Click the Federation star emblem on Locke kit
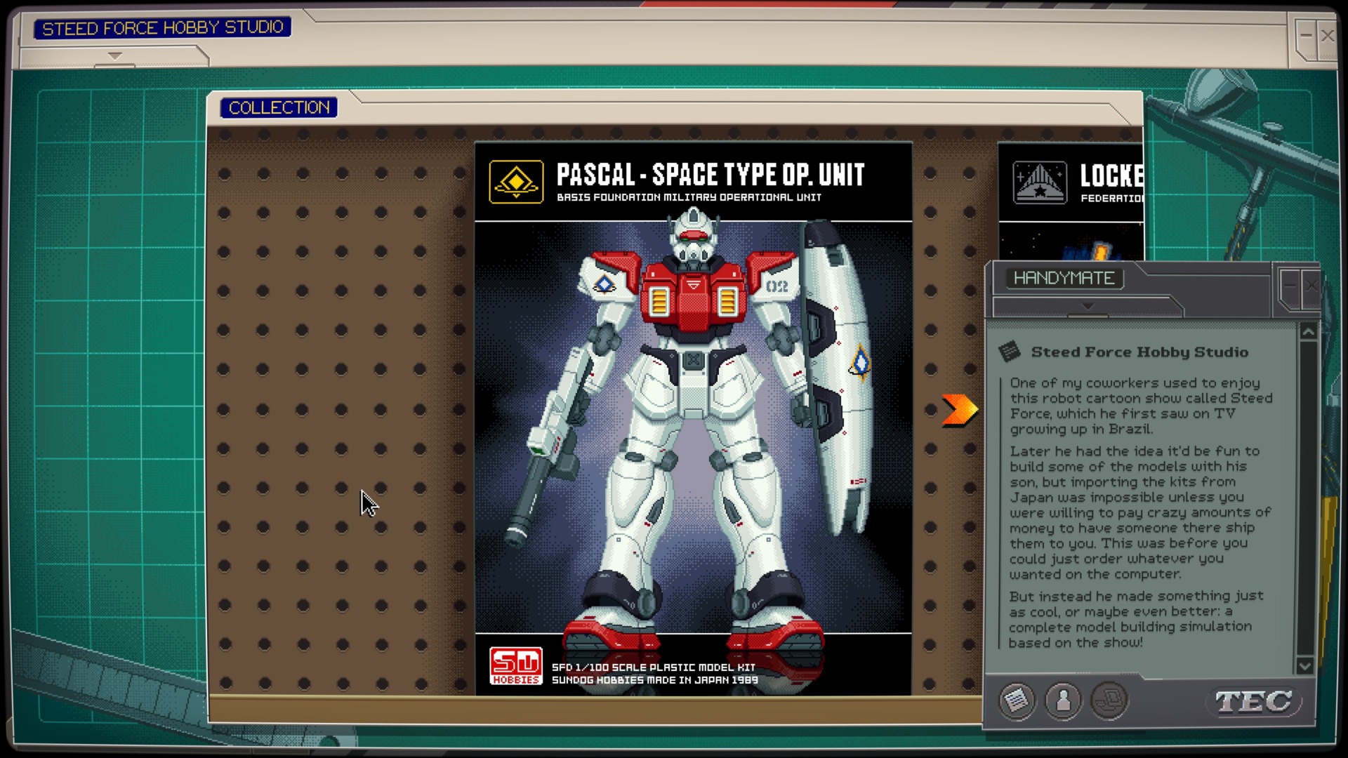 [x=1040, y=182]
